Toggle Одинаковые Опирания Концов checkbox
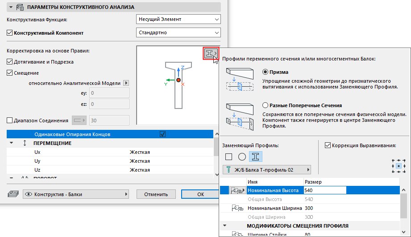The image size is (411, 237). point(162,134)
